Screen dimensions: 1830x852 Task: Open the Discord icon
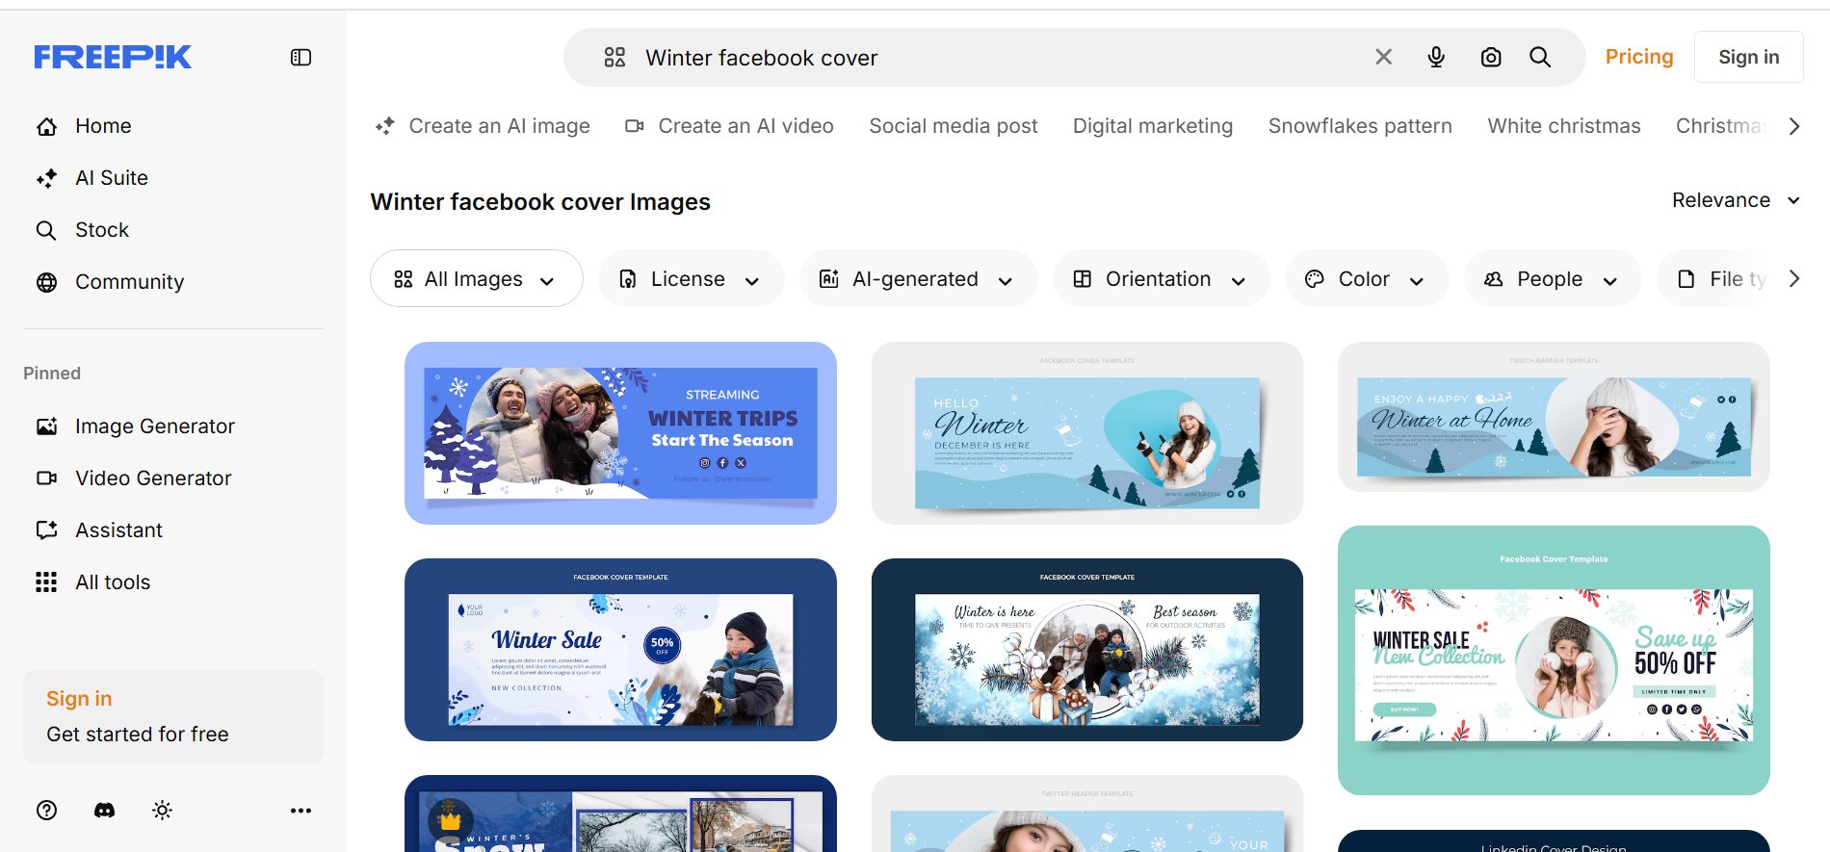(104, 811)
